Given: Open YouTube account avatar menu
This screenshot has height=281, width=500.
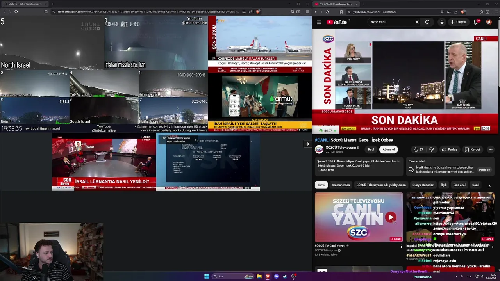Looking at the screenshot, I should [489, 22].
